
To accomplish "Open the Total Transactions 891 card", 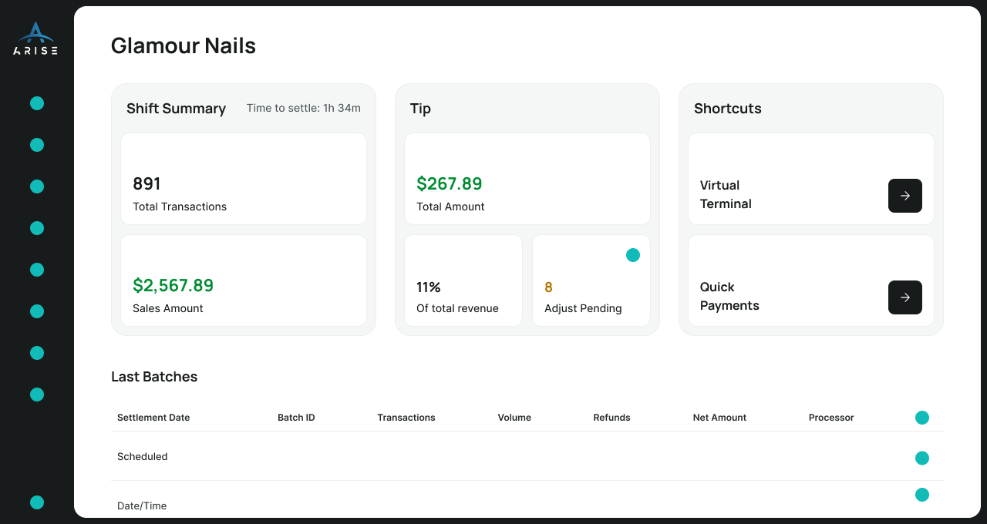I will tap(244, 179).
